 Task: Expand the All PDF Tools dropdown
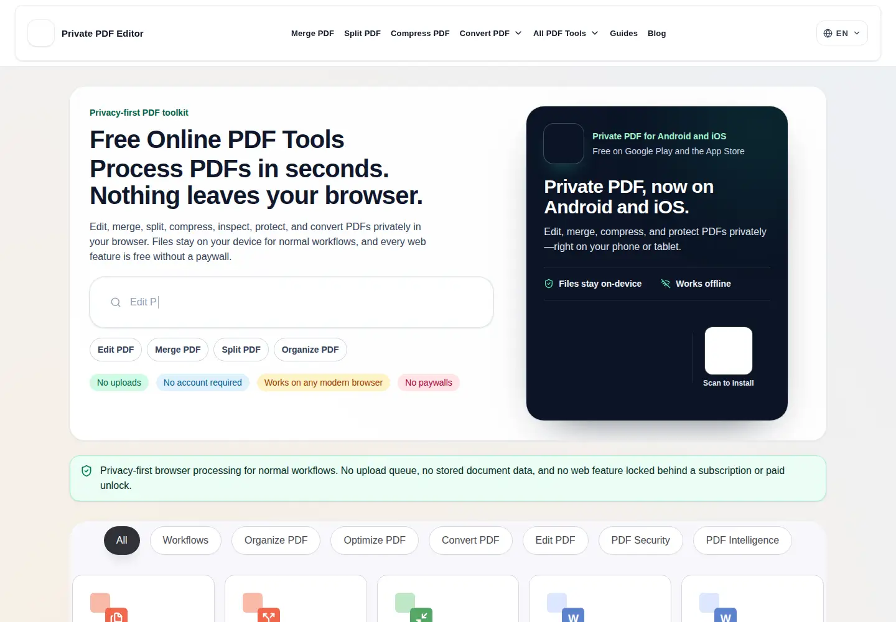tap(566, 34)
